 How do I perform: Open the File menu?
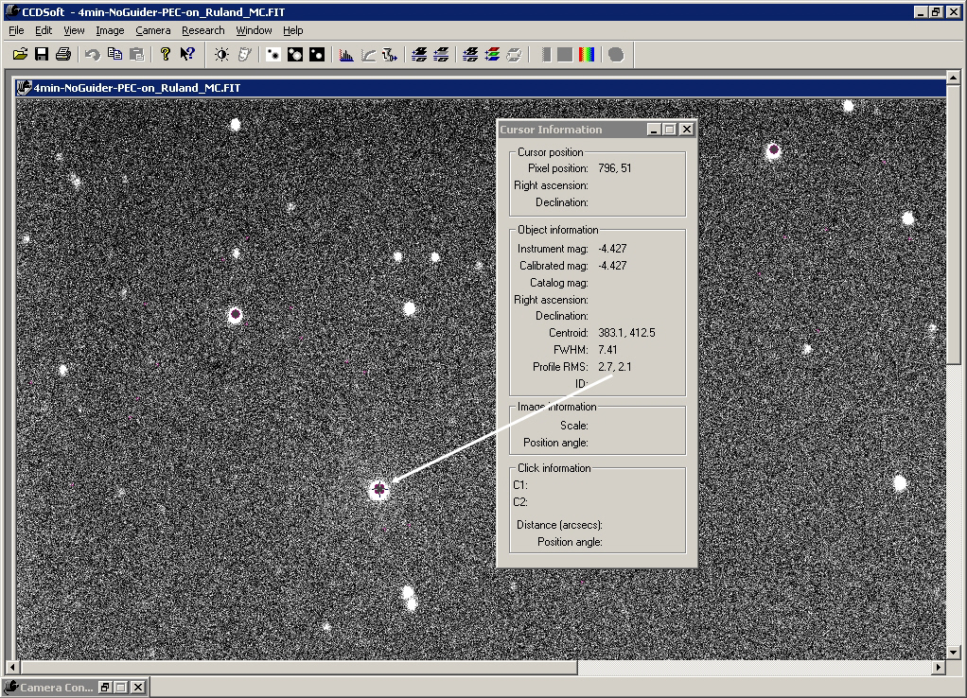coord(16,30)
